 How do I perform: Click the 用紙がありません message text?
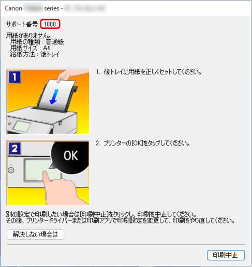[x=28, y=36]
